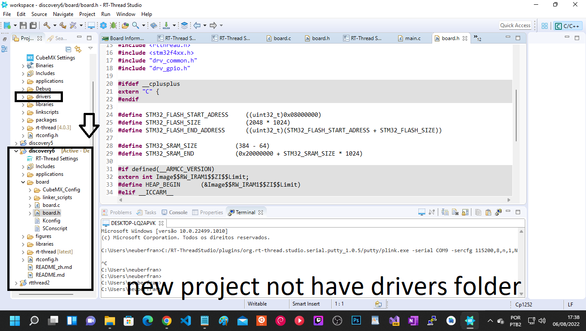
Task: Switch to the board.c editor tab
Action: (279, 38)
